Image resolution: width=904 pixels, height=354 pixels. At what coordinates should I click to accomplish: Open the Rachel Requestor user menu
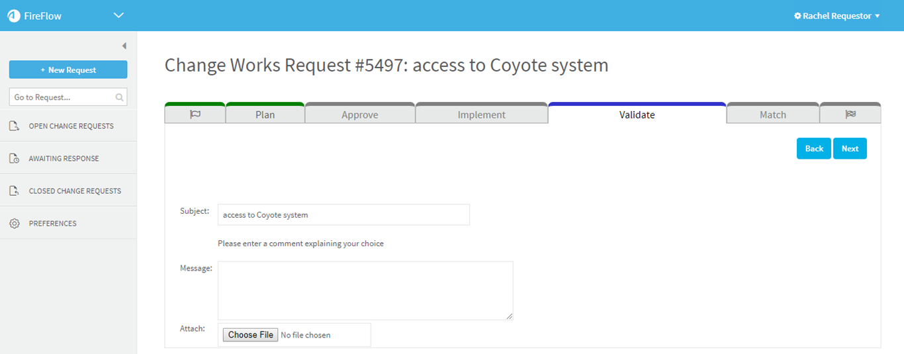coord(836,16)
